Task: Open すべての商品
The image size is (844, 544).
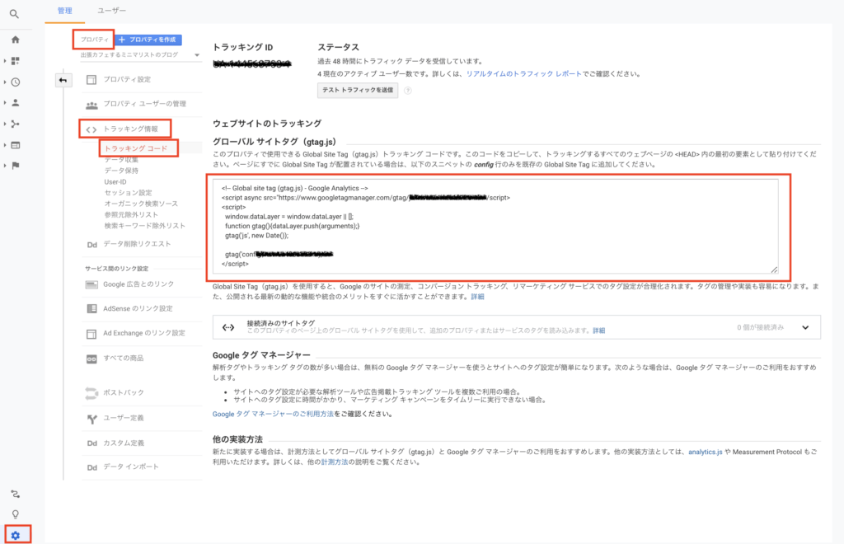Action: (x=124, y=359)
